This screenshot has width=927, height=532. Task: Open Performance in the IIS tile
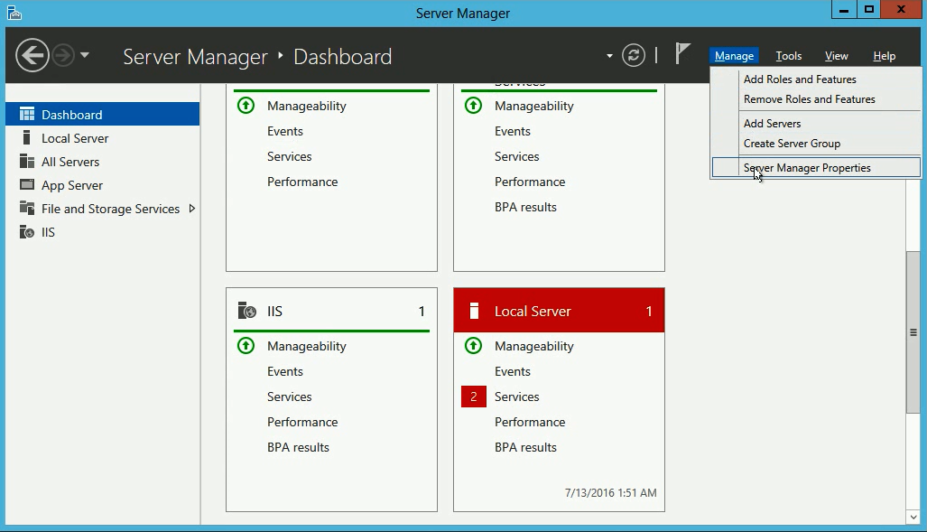pos(302,423)
